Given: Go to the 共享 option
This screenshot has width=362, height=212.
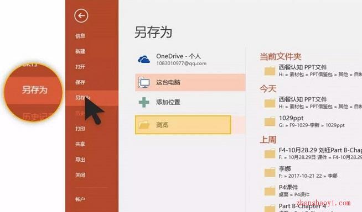Looking at the screenshot, I should [80, 144].
